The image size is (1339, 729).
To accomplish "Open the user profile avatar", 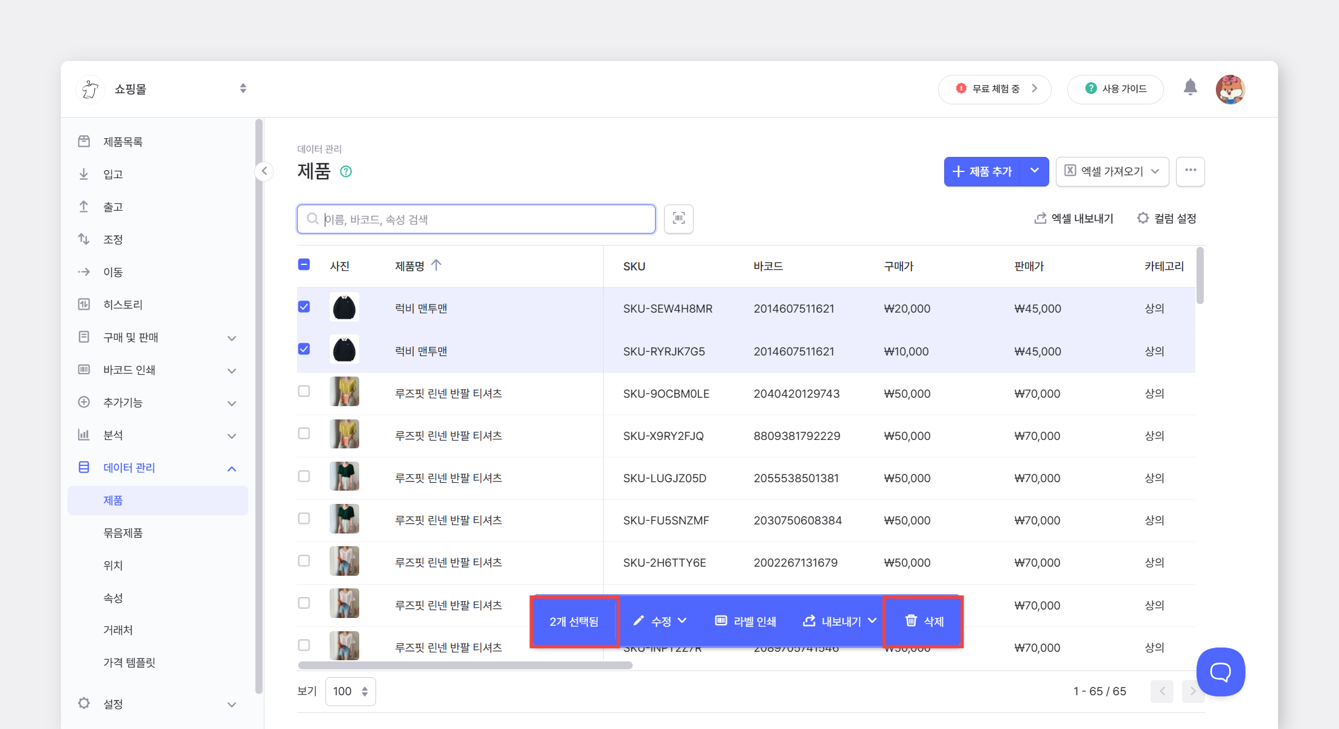I will [1230, 89].
